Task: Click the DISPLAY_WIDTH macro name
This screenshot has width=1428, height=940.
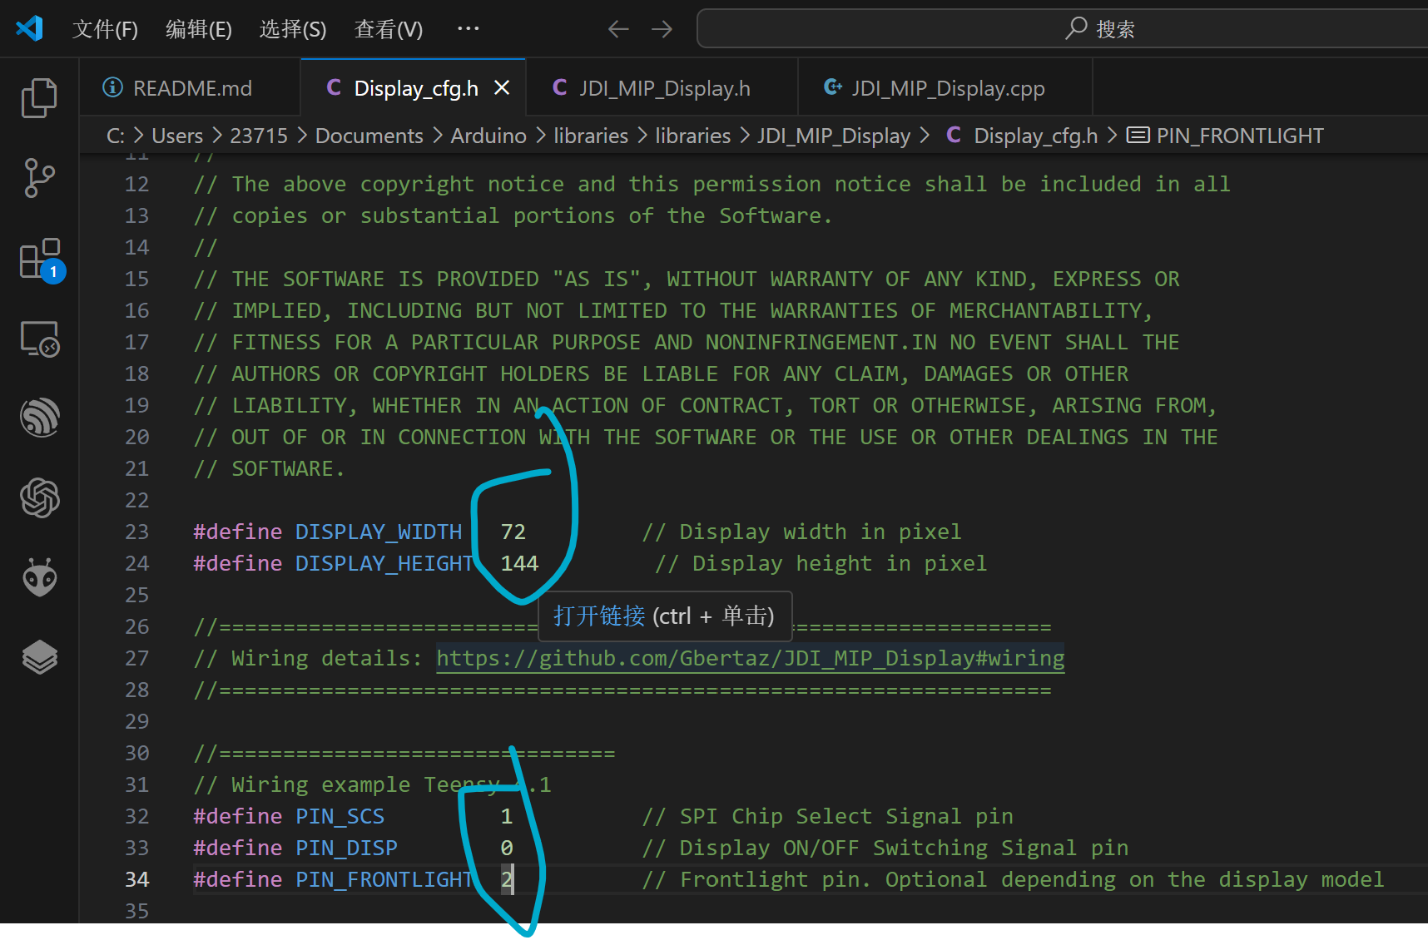Action: click(379, 532)
